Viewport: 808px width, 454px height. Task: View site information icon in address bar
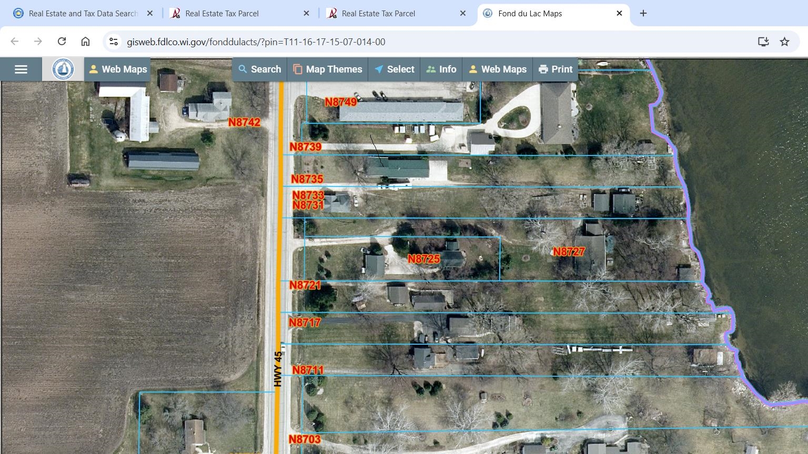coord(113,42)
